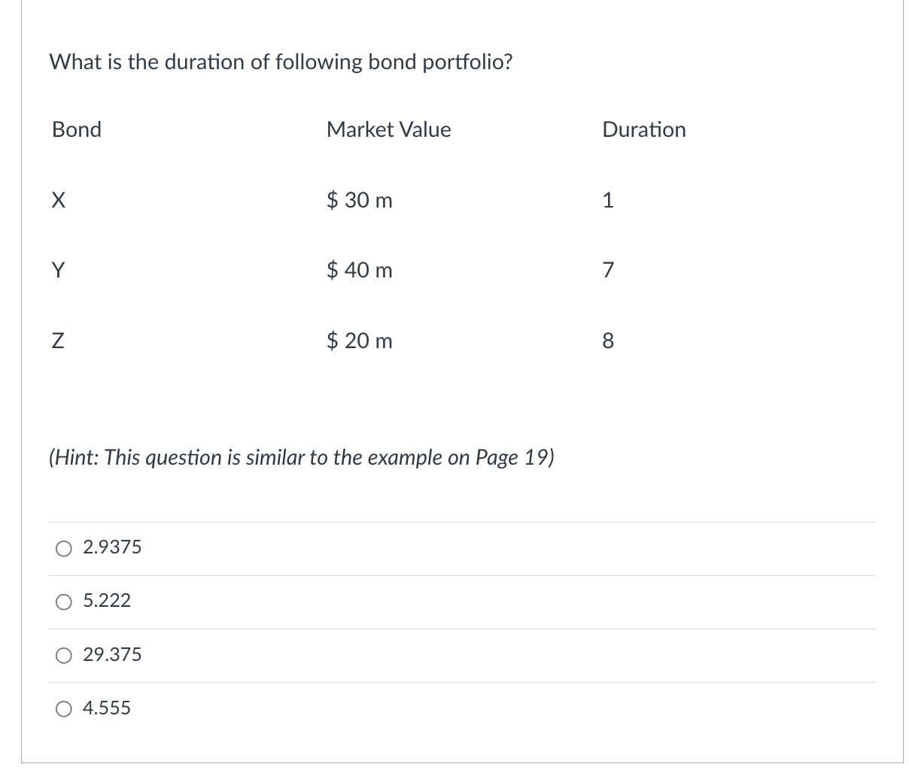
Task: Click the Bond column header
Action: click(x=76, y=129)
